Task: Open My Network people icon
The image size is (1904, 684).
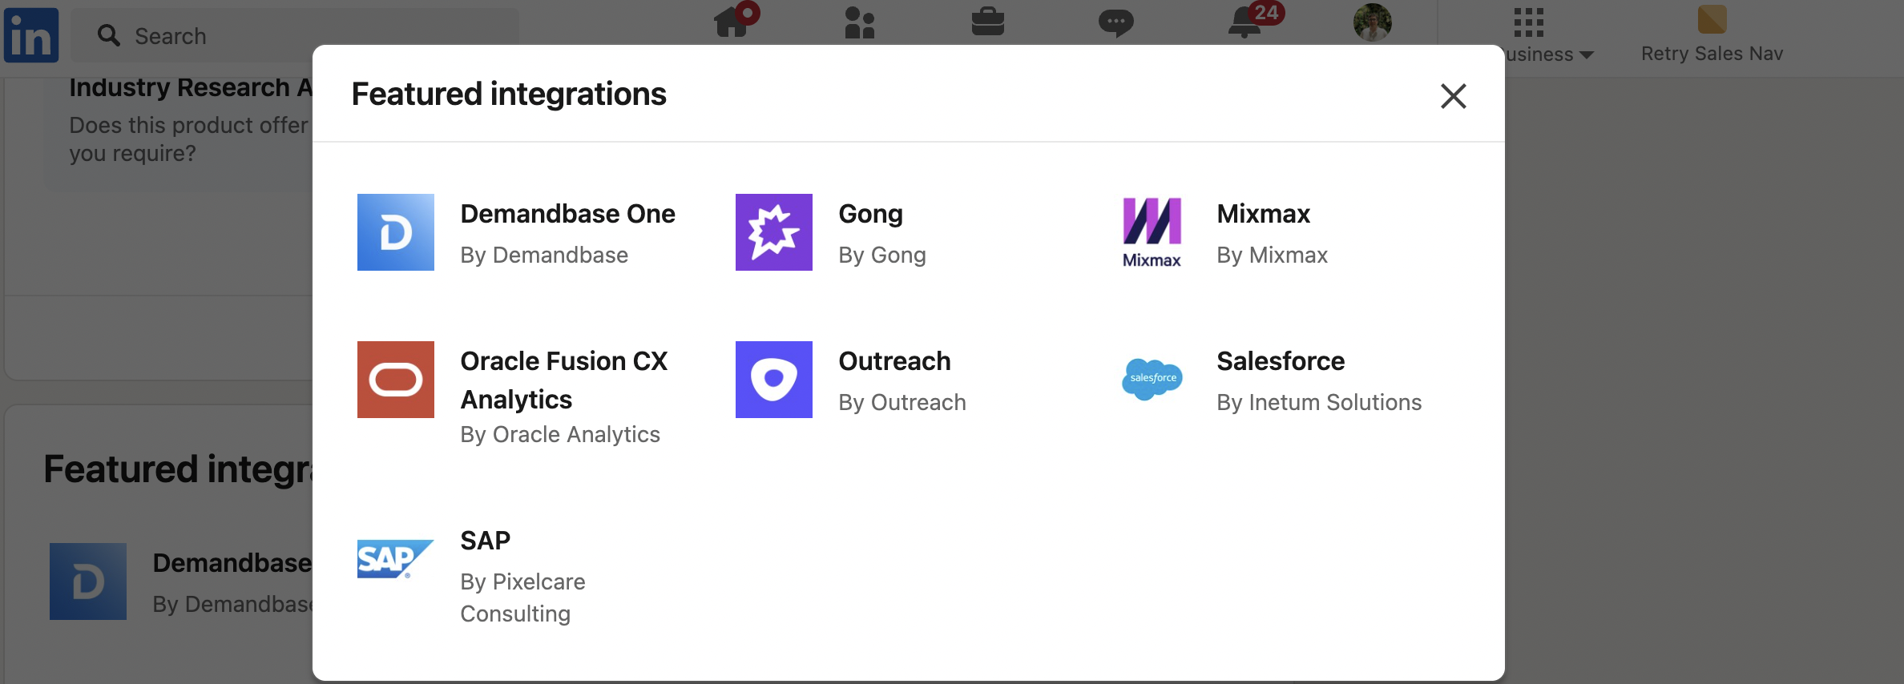Action: (x=859, y=22)
